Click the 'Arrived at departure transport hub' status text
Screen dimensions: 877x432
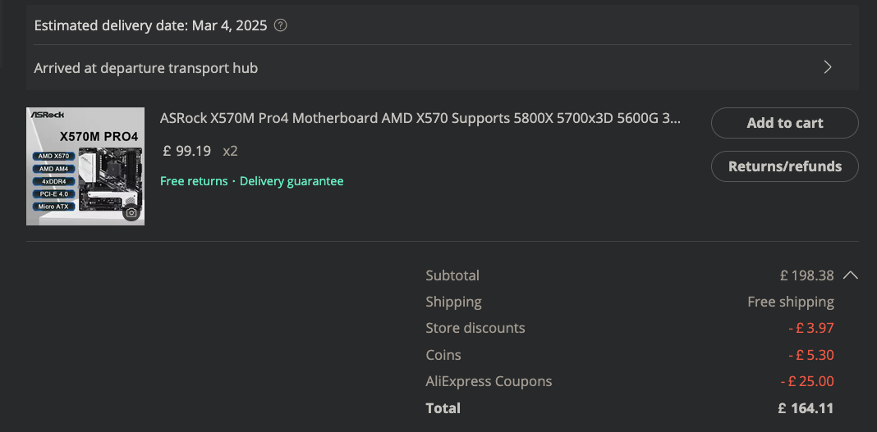146,68
